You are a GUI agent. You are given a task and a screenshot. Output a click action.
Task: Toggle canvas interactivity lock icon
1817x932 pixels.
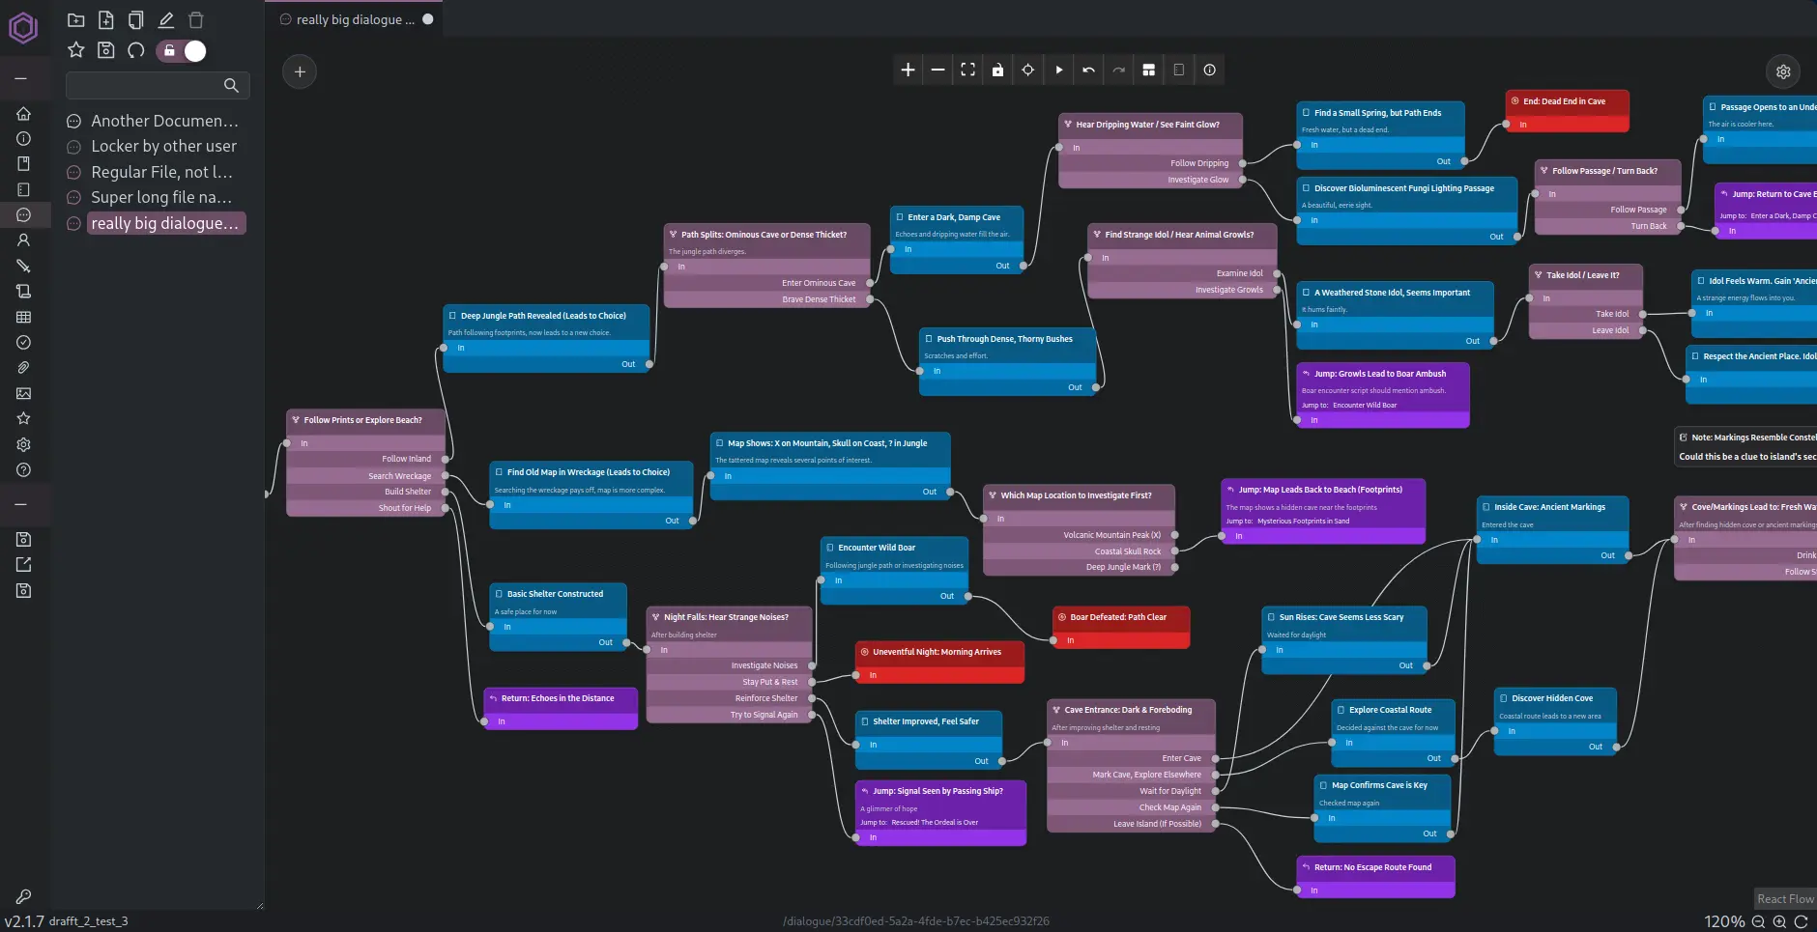pos(997,70)
